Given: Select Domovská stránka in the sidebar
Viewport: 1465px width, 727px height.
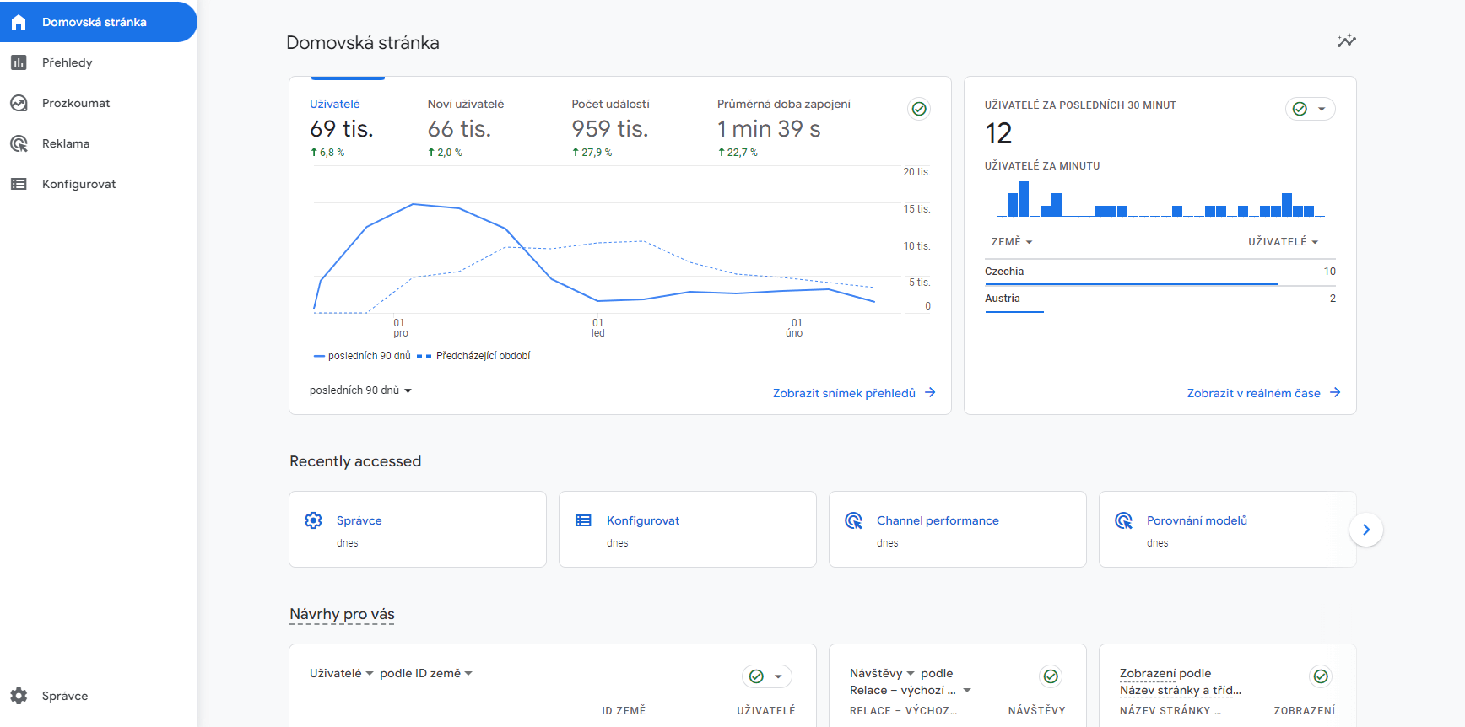Looking at the screenshot, I should (x=99, y=22).
